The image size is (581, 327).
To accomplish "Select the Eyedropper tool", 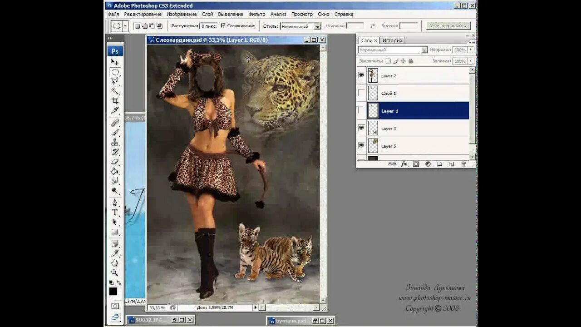I will pos(115,253).
